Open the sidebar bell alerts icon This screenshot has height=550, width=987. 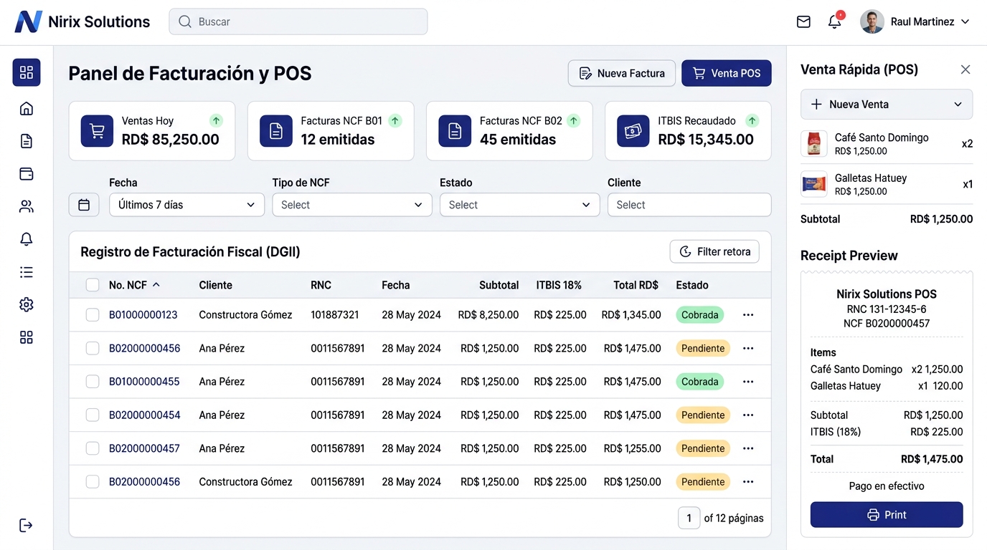click(27, 239)
